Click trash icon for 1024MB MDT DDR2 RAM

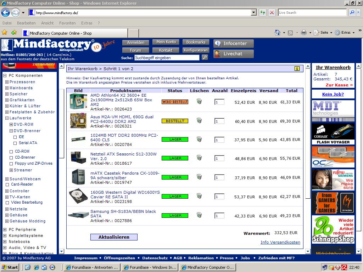(x=199, y=139)
